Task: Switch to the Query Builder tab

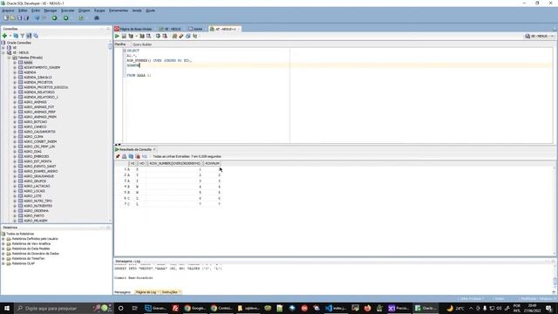Action: click(142, 44)
